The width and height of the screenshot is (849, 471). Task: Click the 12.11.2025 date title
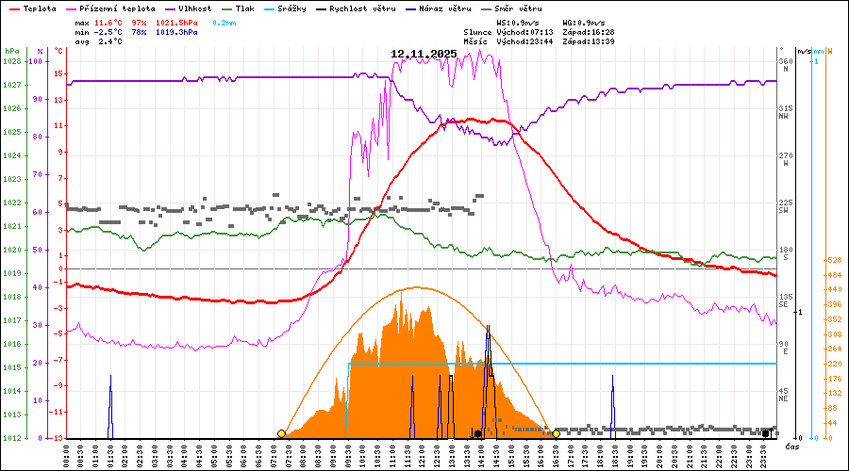[x=424, y=54]
